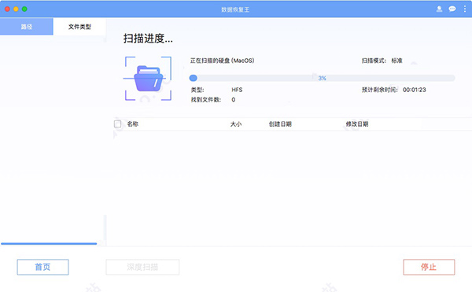This screenshot has width=472, height=292.
Task: Tick the select-all checkbox beside 名称
Action: pos(118,124)
